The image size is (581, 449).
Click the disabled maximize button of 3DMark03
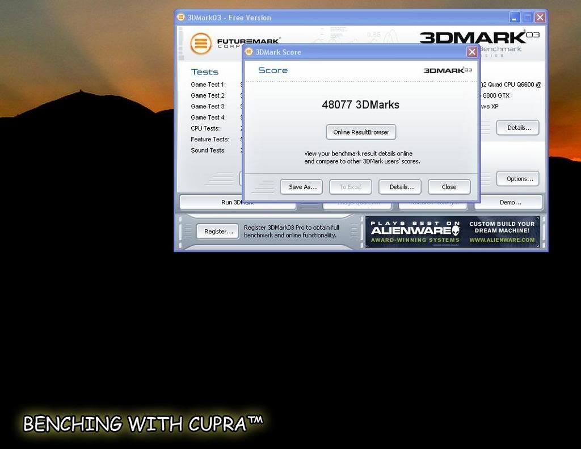(527, 18)
